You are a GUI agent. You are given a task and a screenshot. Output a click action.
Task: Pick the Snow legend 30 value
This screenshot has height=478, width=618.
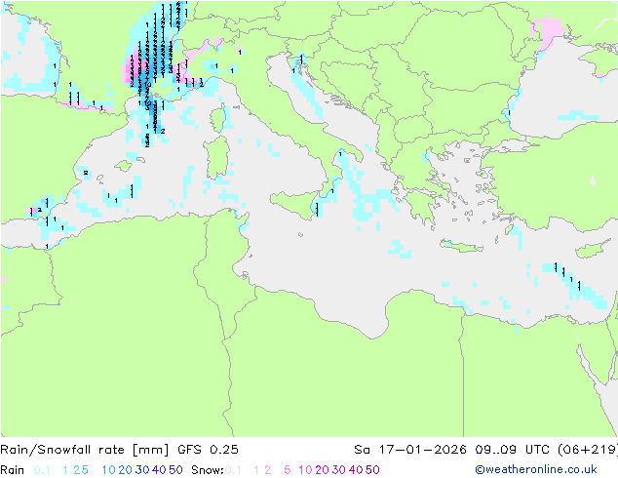coord(339,470)
